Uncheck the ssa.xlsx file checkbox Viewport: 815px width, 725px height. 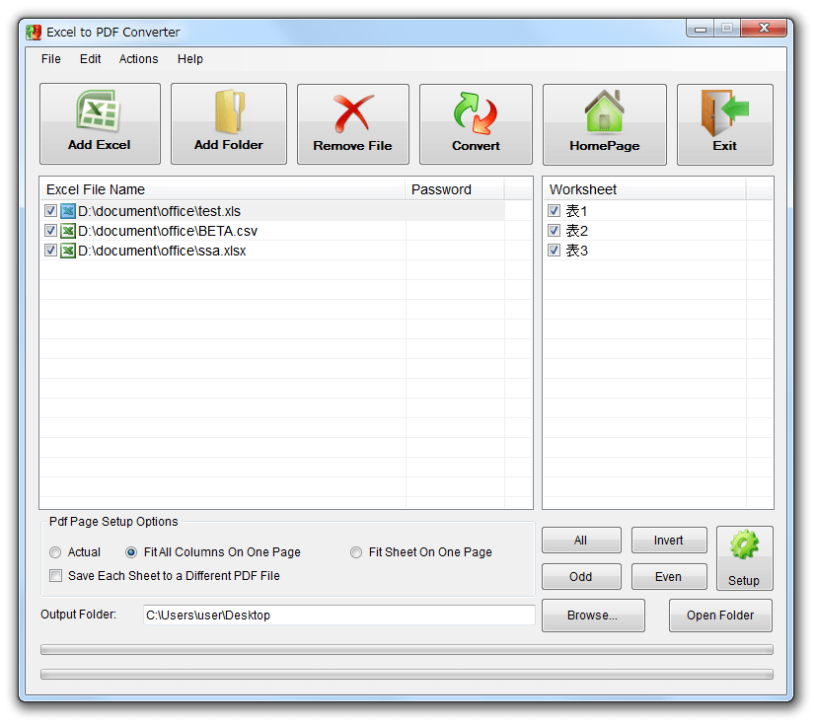point(50,251)
